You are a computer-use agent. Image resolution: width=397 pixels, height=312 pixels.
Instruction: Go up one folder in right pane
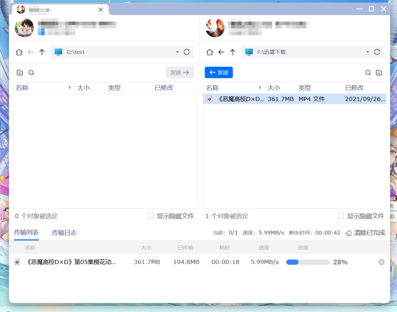coord(233,52)
